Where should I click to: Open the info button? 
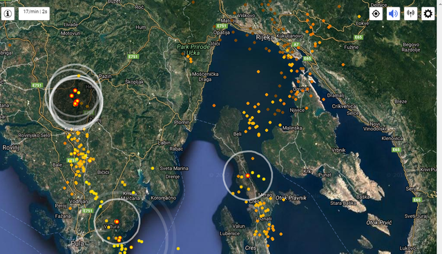click(x=8, y=14)
